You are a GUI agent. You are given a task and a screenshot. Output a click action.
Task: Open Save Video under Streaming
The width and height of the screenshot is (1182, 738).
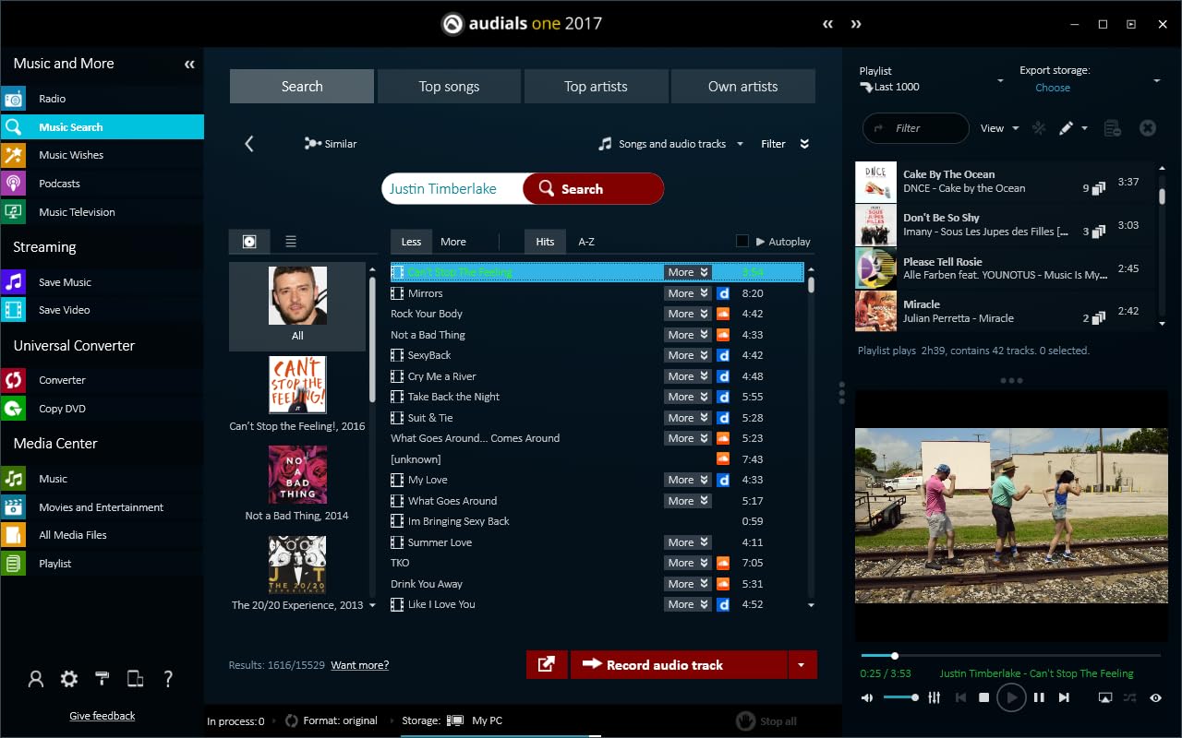(102, 310)
